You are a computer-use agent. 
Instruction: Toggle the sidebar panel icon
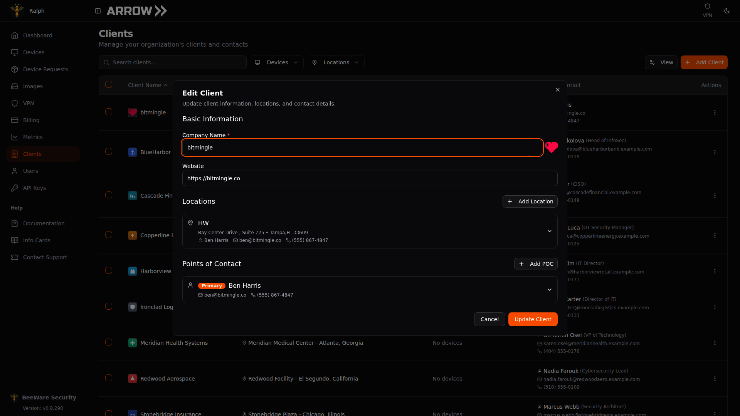(98, 11)
